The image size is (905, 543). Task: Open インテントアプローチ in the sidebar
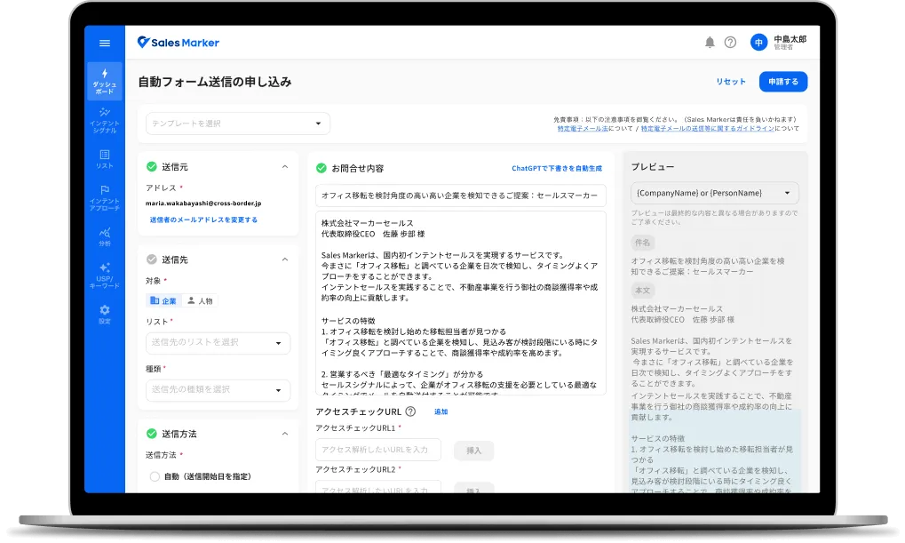(105, 197)
